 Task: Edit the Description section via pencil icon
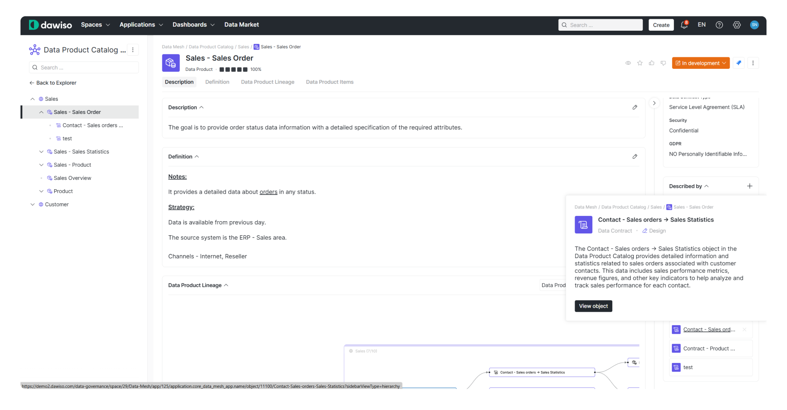[635, 107]
